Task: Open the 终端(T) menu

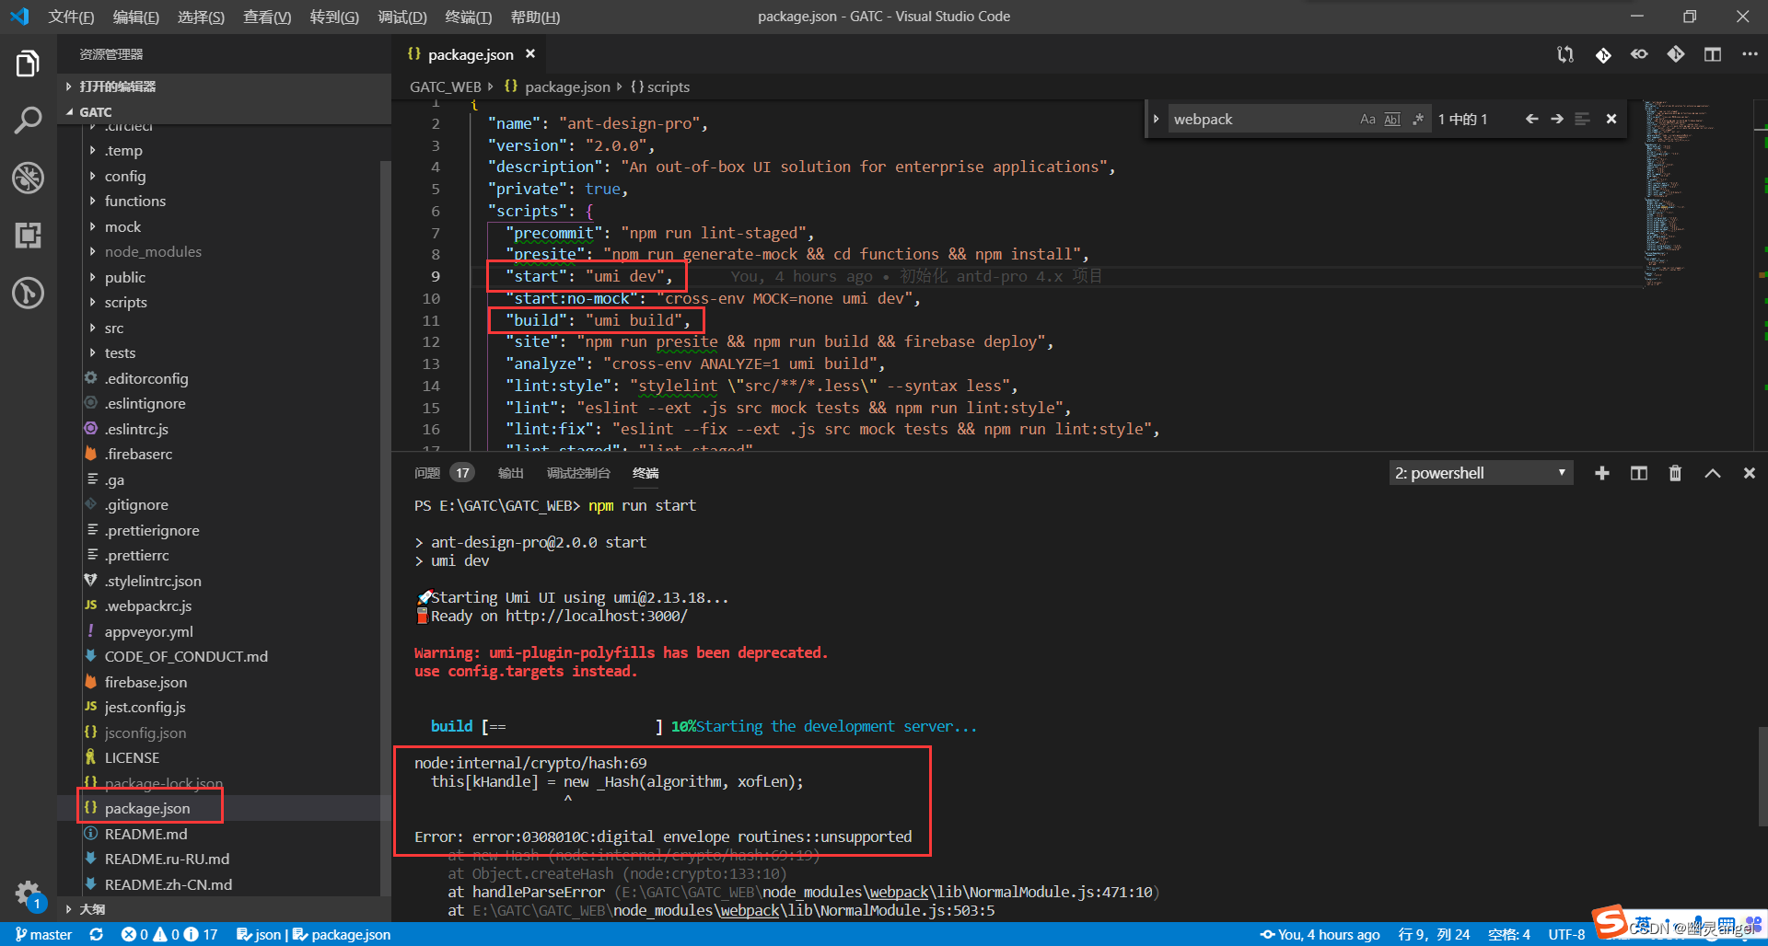Action: pos(469,17)
